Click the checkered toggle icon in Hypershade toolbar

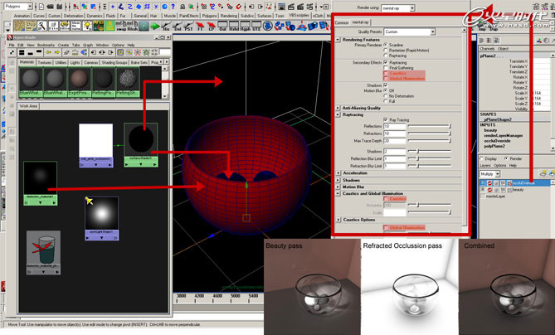pyautogui.click(x=12, y=52)
